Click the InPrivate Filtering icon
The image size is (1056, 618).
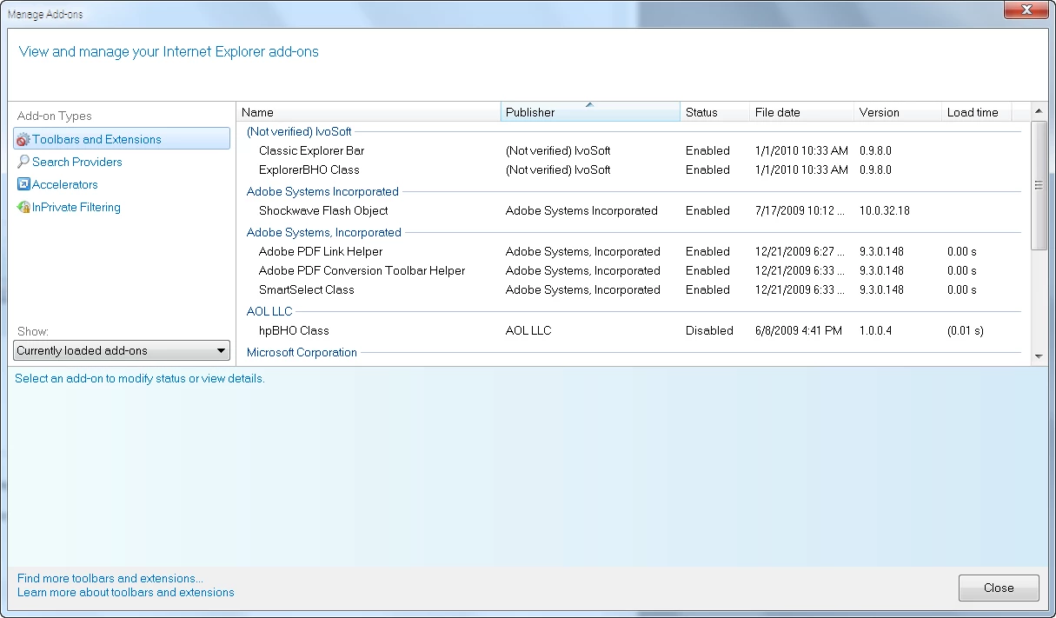23,207
